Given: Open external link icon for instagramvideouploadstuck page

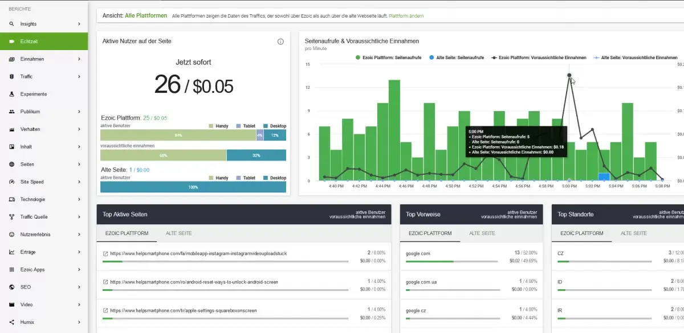Looking at the screenshot, I should click(x=105, y=253).
